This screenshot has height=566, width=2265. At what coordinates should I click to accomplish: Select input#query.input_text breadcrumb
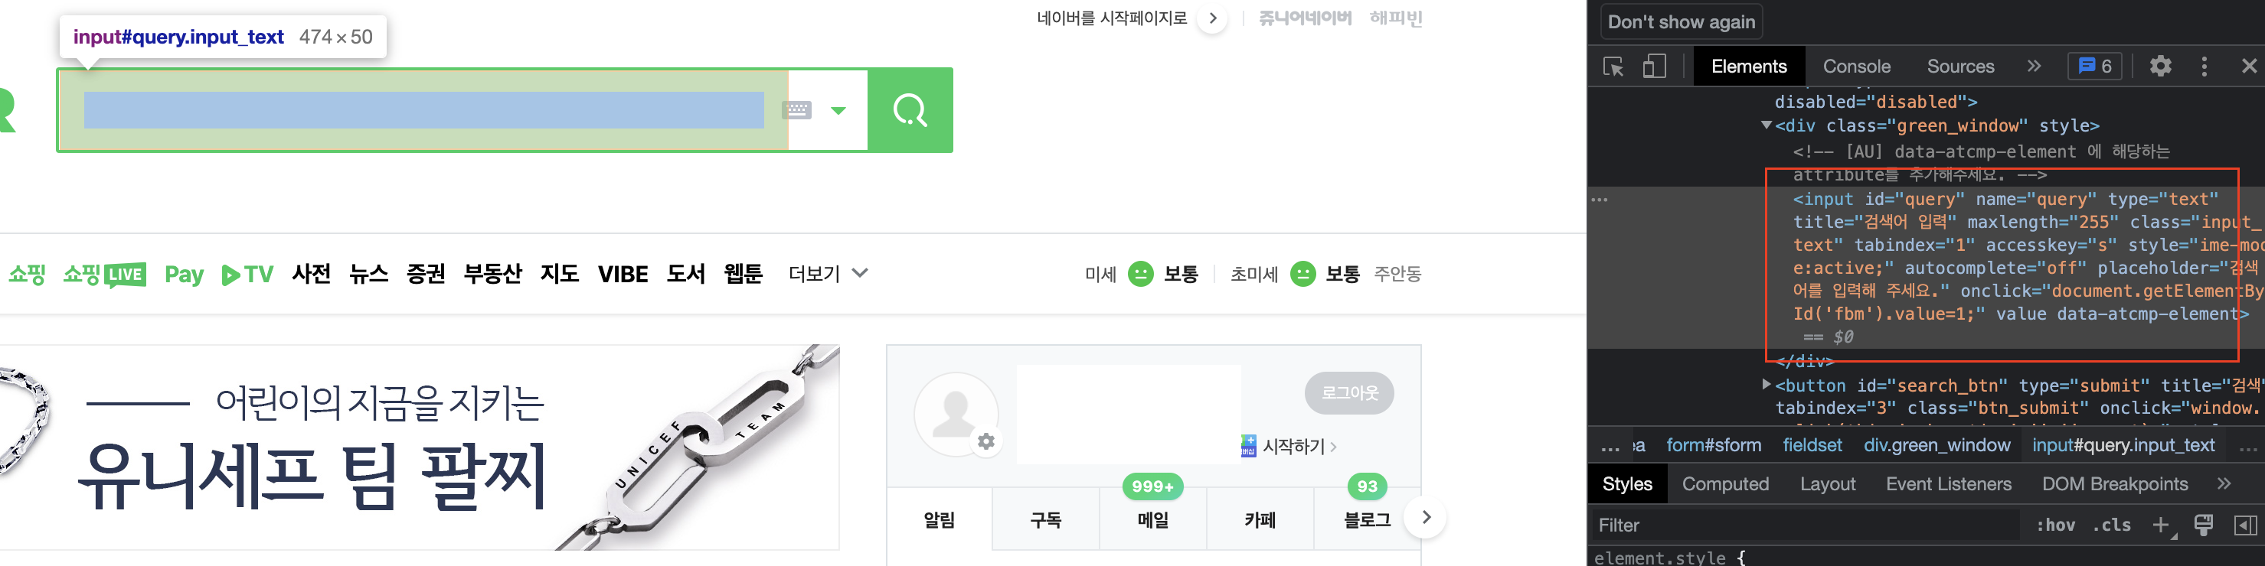pos(2123,446)
